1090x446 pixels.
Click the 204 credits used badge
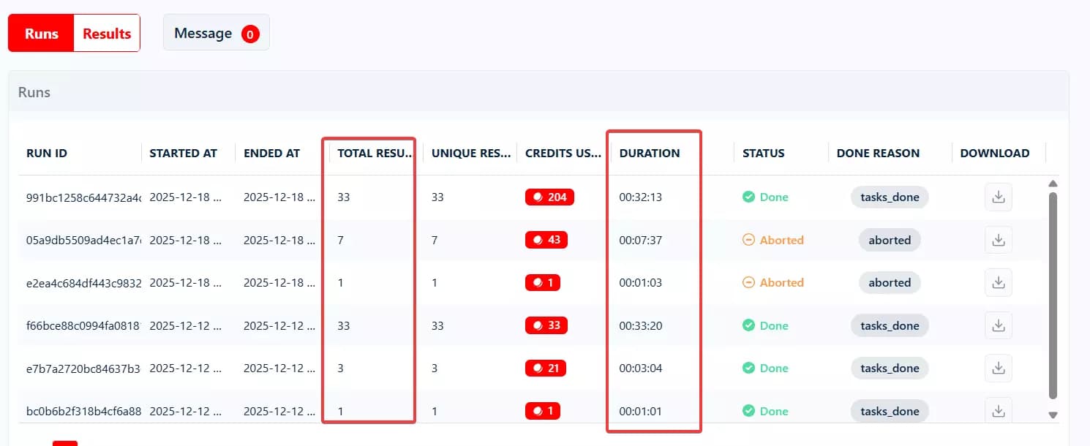click(x=549, y=197)
